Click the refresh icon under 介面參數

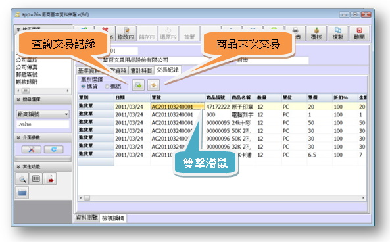[54, 149]
